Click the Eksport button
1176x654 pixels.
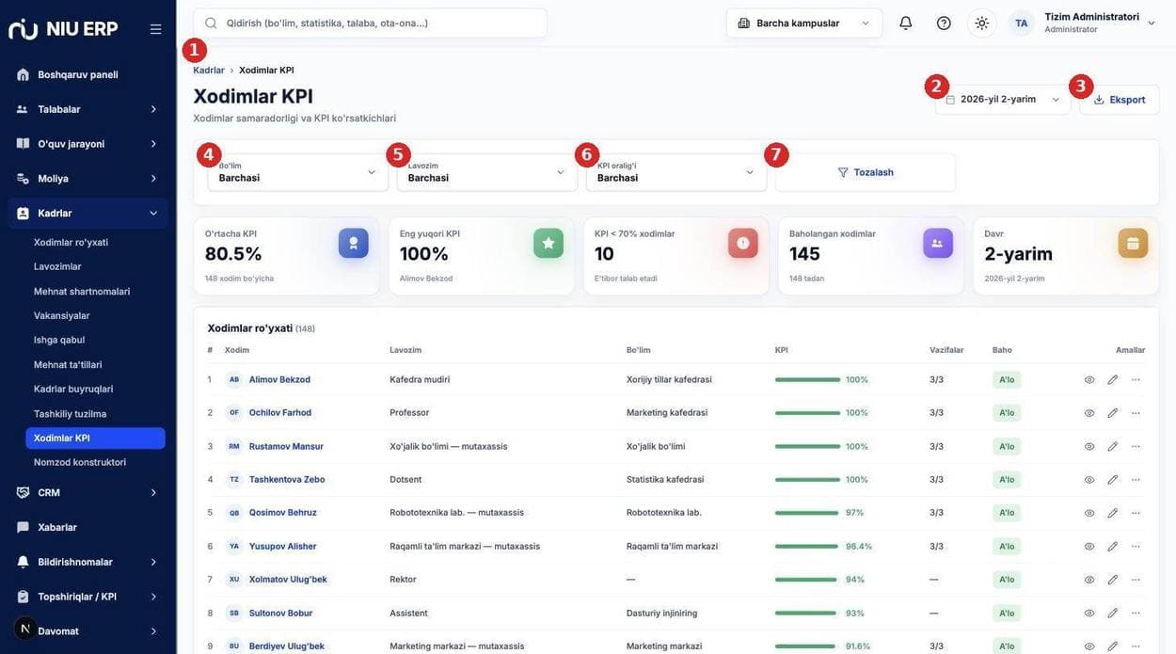coord(1120,99)
